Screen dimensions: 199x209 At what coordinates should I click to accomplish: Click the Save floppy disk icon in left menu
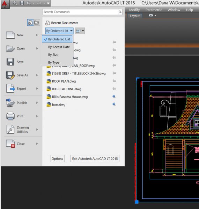point(10,62)
